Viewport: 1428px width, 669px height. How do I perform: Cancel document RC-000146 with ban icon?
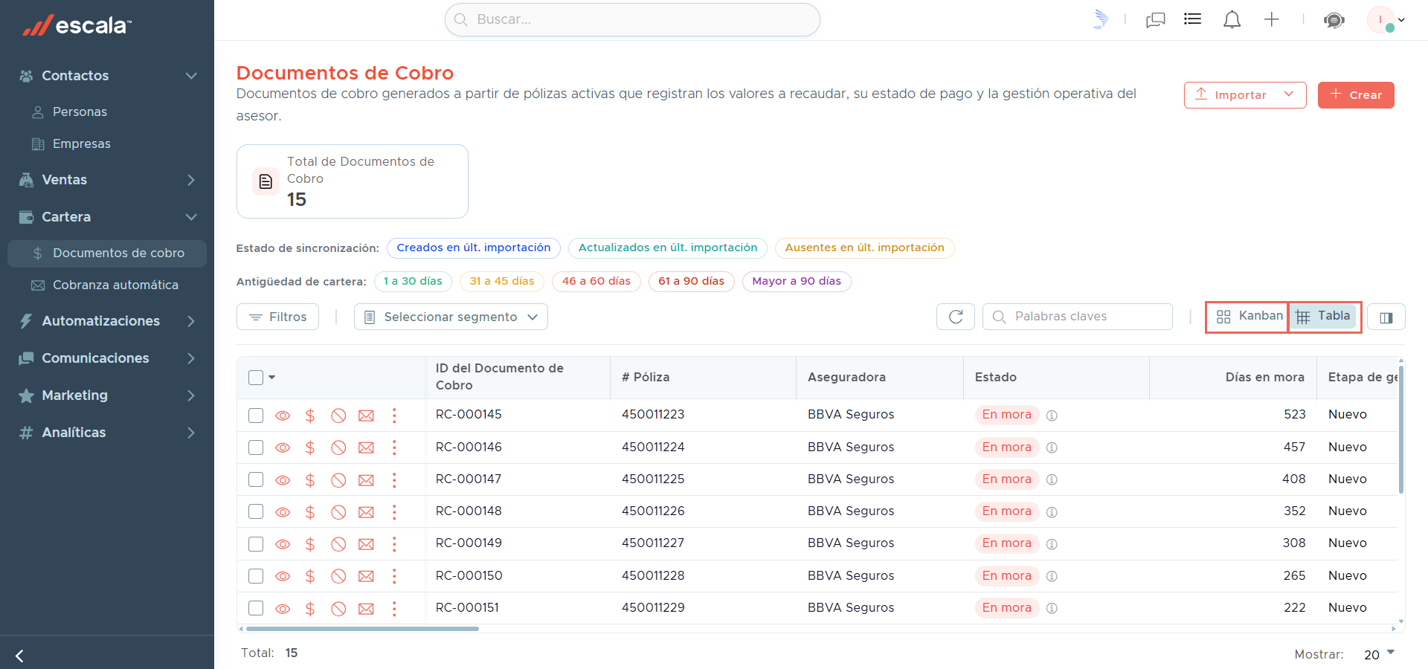pyautogui.click(x=338, y=447)
